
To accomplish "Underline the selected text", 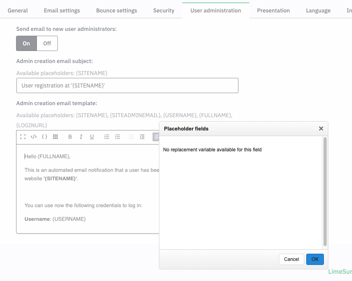I will [92, 137].
